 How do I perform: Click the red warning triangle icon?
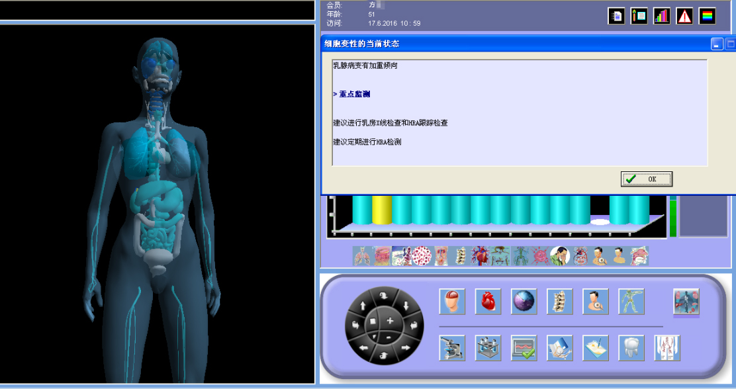click(x=684, y=17)
